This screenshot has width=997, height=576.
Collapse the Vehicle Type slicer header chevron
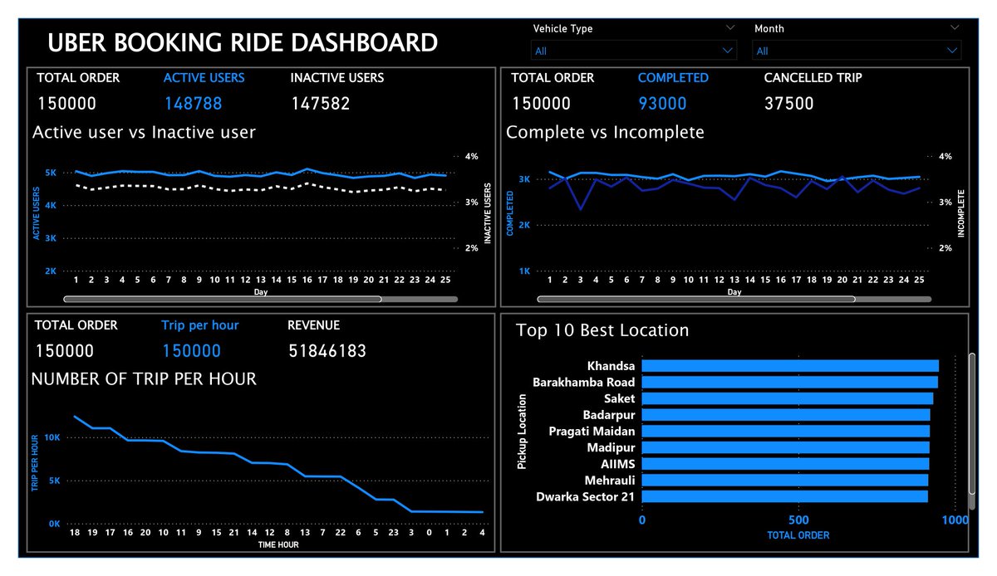coord(729,27)
